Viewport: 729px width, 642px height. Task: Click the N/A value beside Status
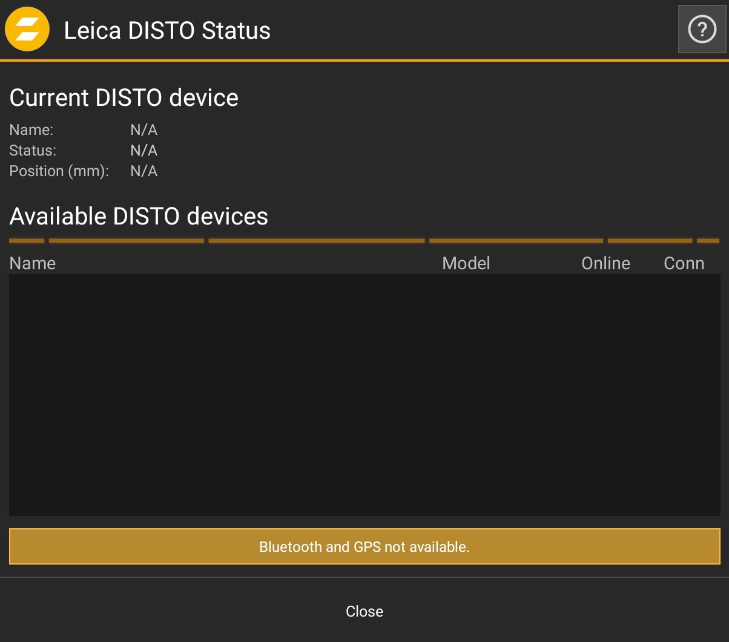coord(143,151)
